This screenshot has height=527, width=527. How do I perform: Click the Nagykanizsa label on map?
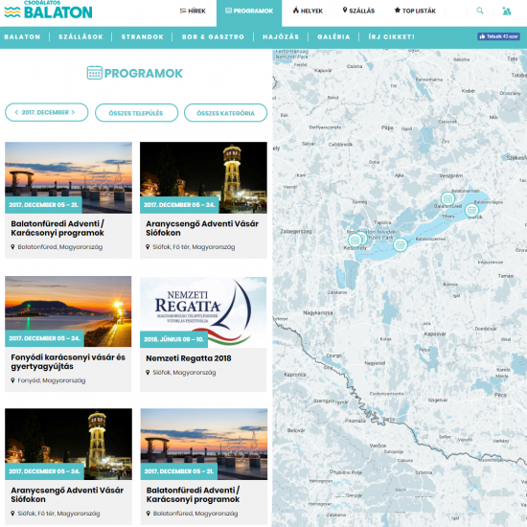(x=318, y=312)
